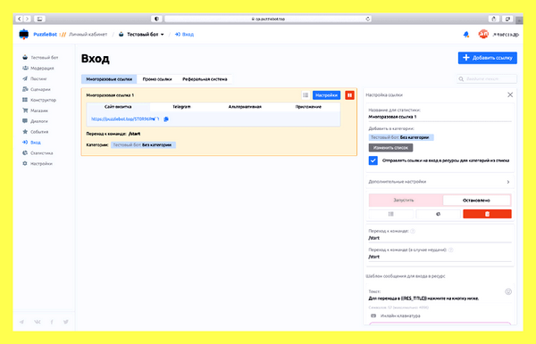536x344 pixels.
Task: Select the Остановлено toggle option
Action: (476, 201)
